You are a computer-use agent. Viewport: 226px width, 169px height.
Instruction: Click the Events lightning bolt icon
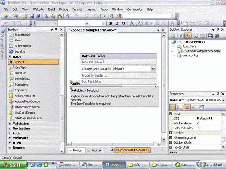[x=194, y=107]
